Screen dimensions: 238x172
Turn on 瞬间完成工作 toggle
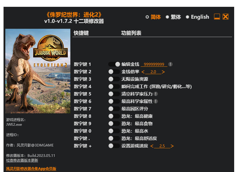(114, 87)
